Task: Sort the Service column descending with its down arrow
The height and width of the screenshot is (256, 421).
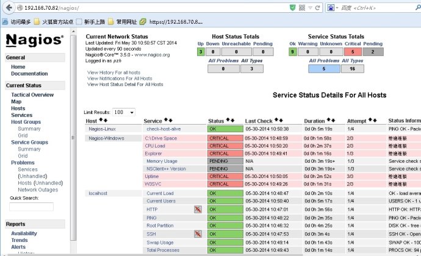Action: point(170,120)
